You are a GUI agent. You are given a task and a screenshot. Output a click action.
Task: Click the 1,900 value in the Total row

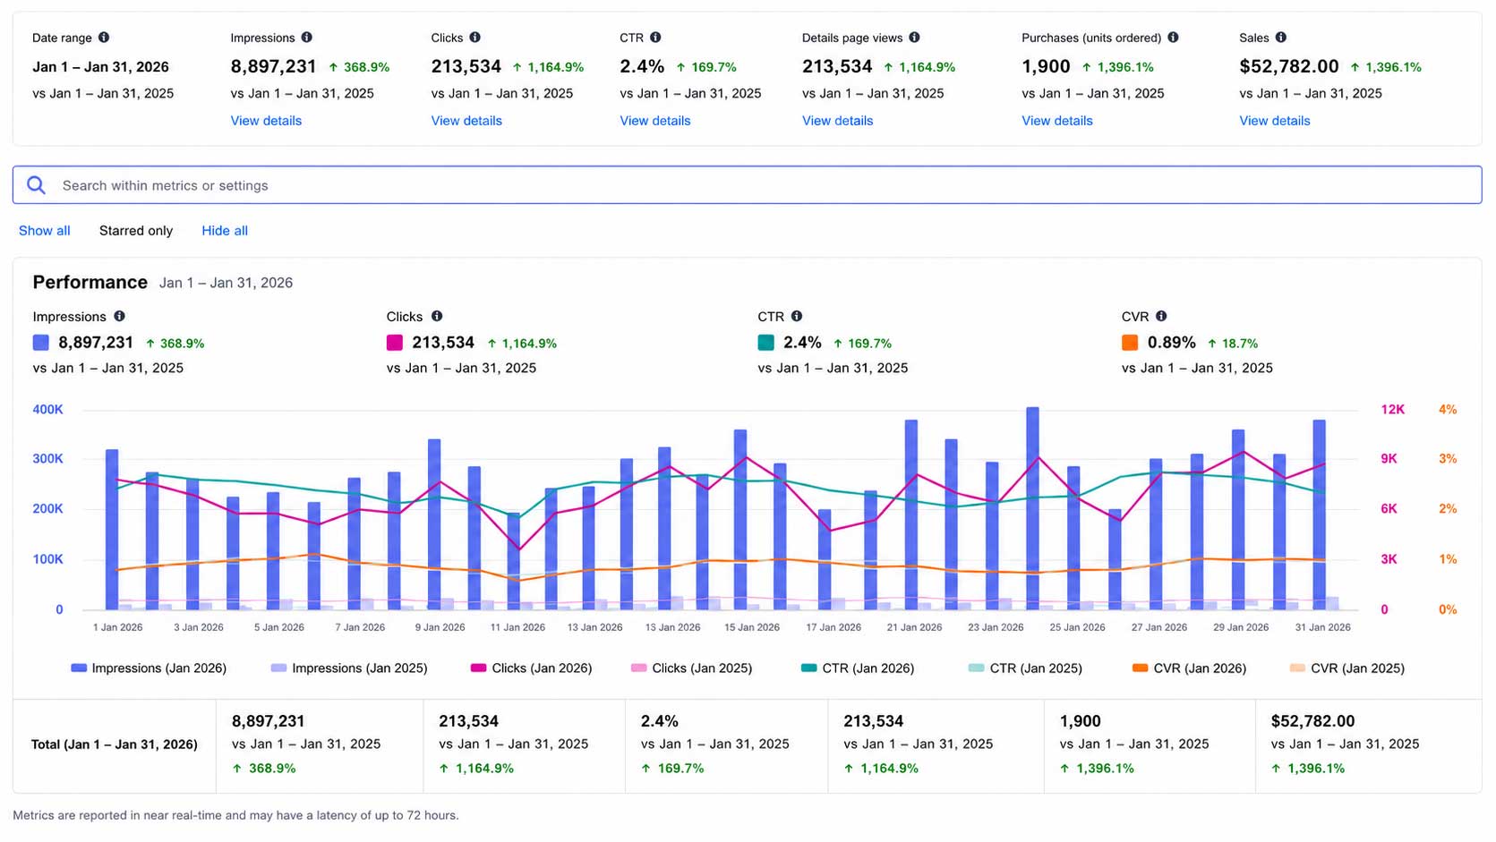(x=1081, y=721)
